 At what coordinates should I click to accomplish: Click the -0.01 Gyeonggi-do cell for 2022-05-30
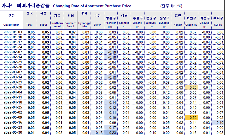click(x=84, y=132)
